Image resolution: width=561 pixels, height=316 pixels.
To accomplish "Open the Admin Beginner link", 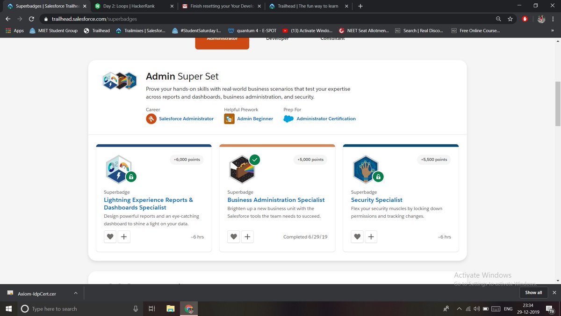I will (x=255, y=119).
